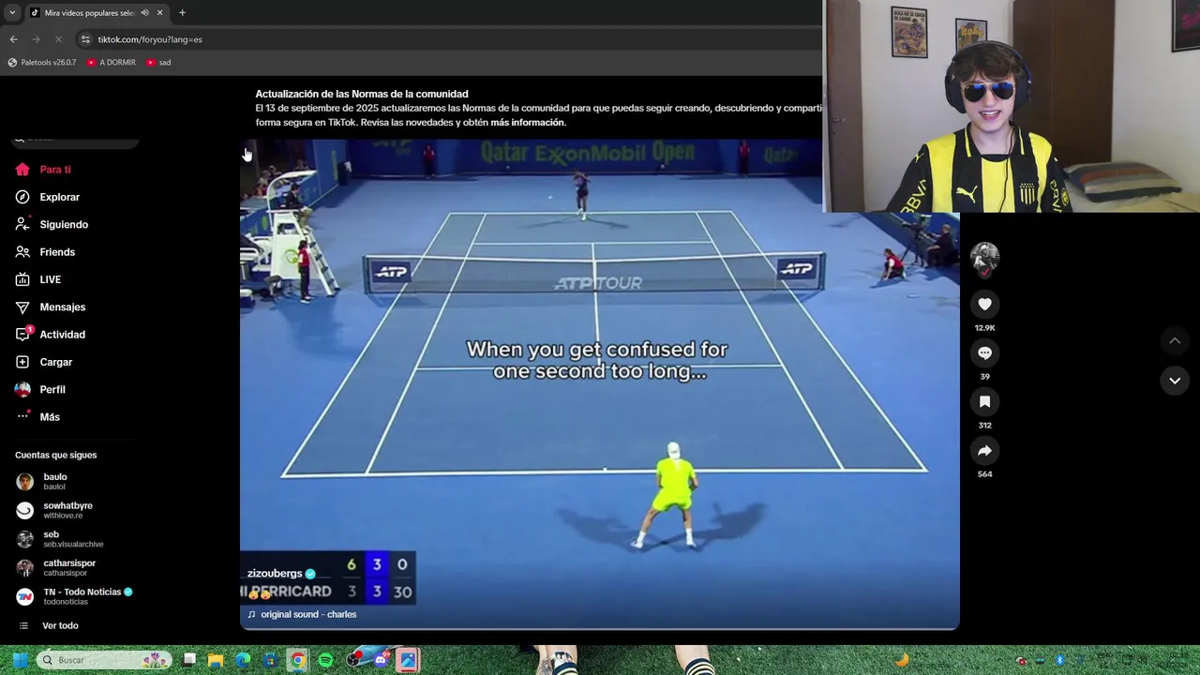Open File Explorer from the taskbar
The image size is (1200, 675).
[216, 660]
